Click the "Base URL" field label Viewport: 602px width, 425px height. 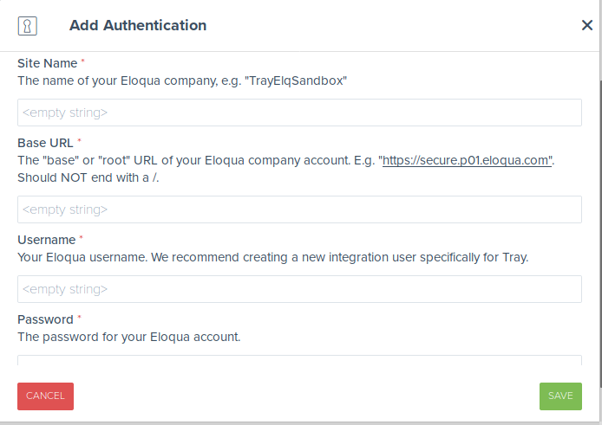[45, 142]
